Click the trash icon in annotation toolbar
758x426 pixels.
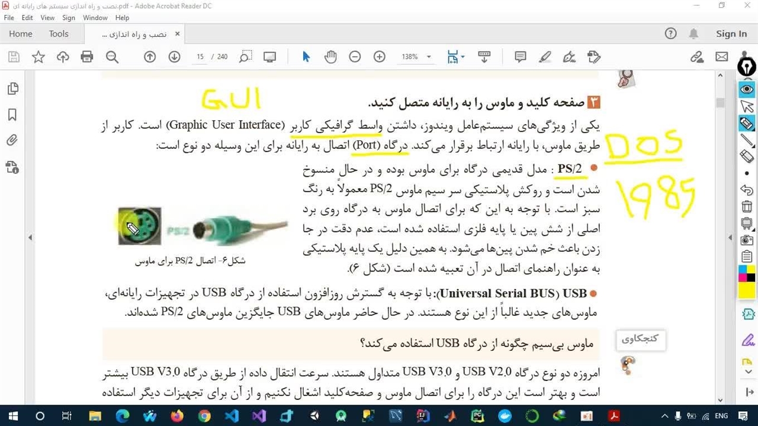pos(747,206)
